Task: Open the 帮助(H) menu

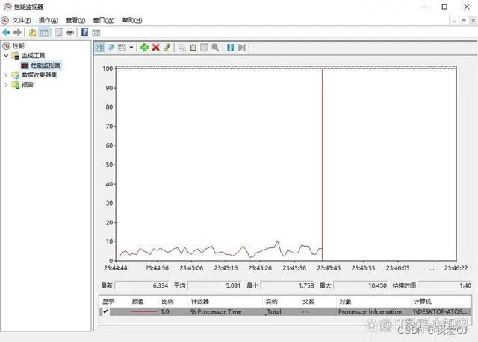Action: coord(132,20)
